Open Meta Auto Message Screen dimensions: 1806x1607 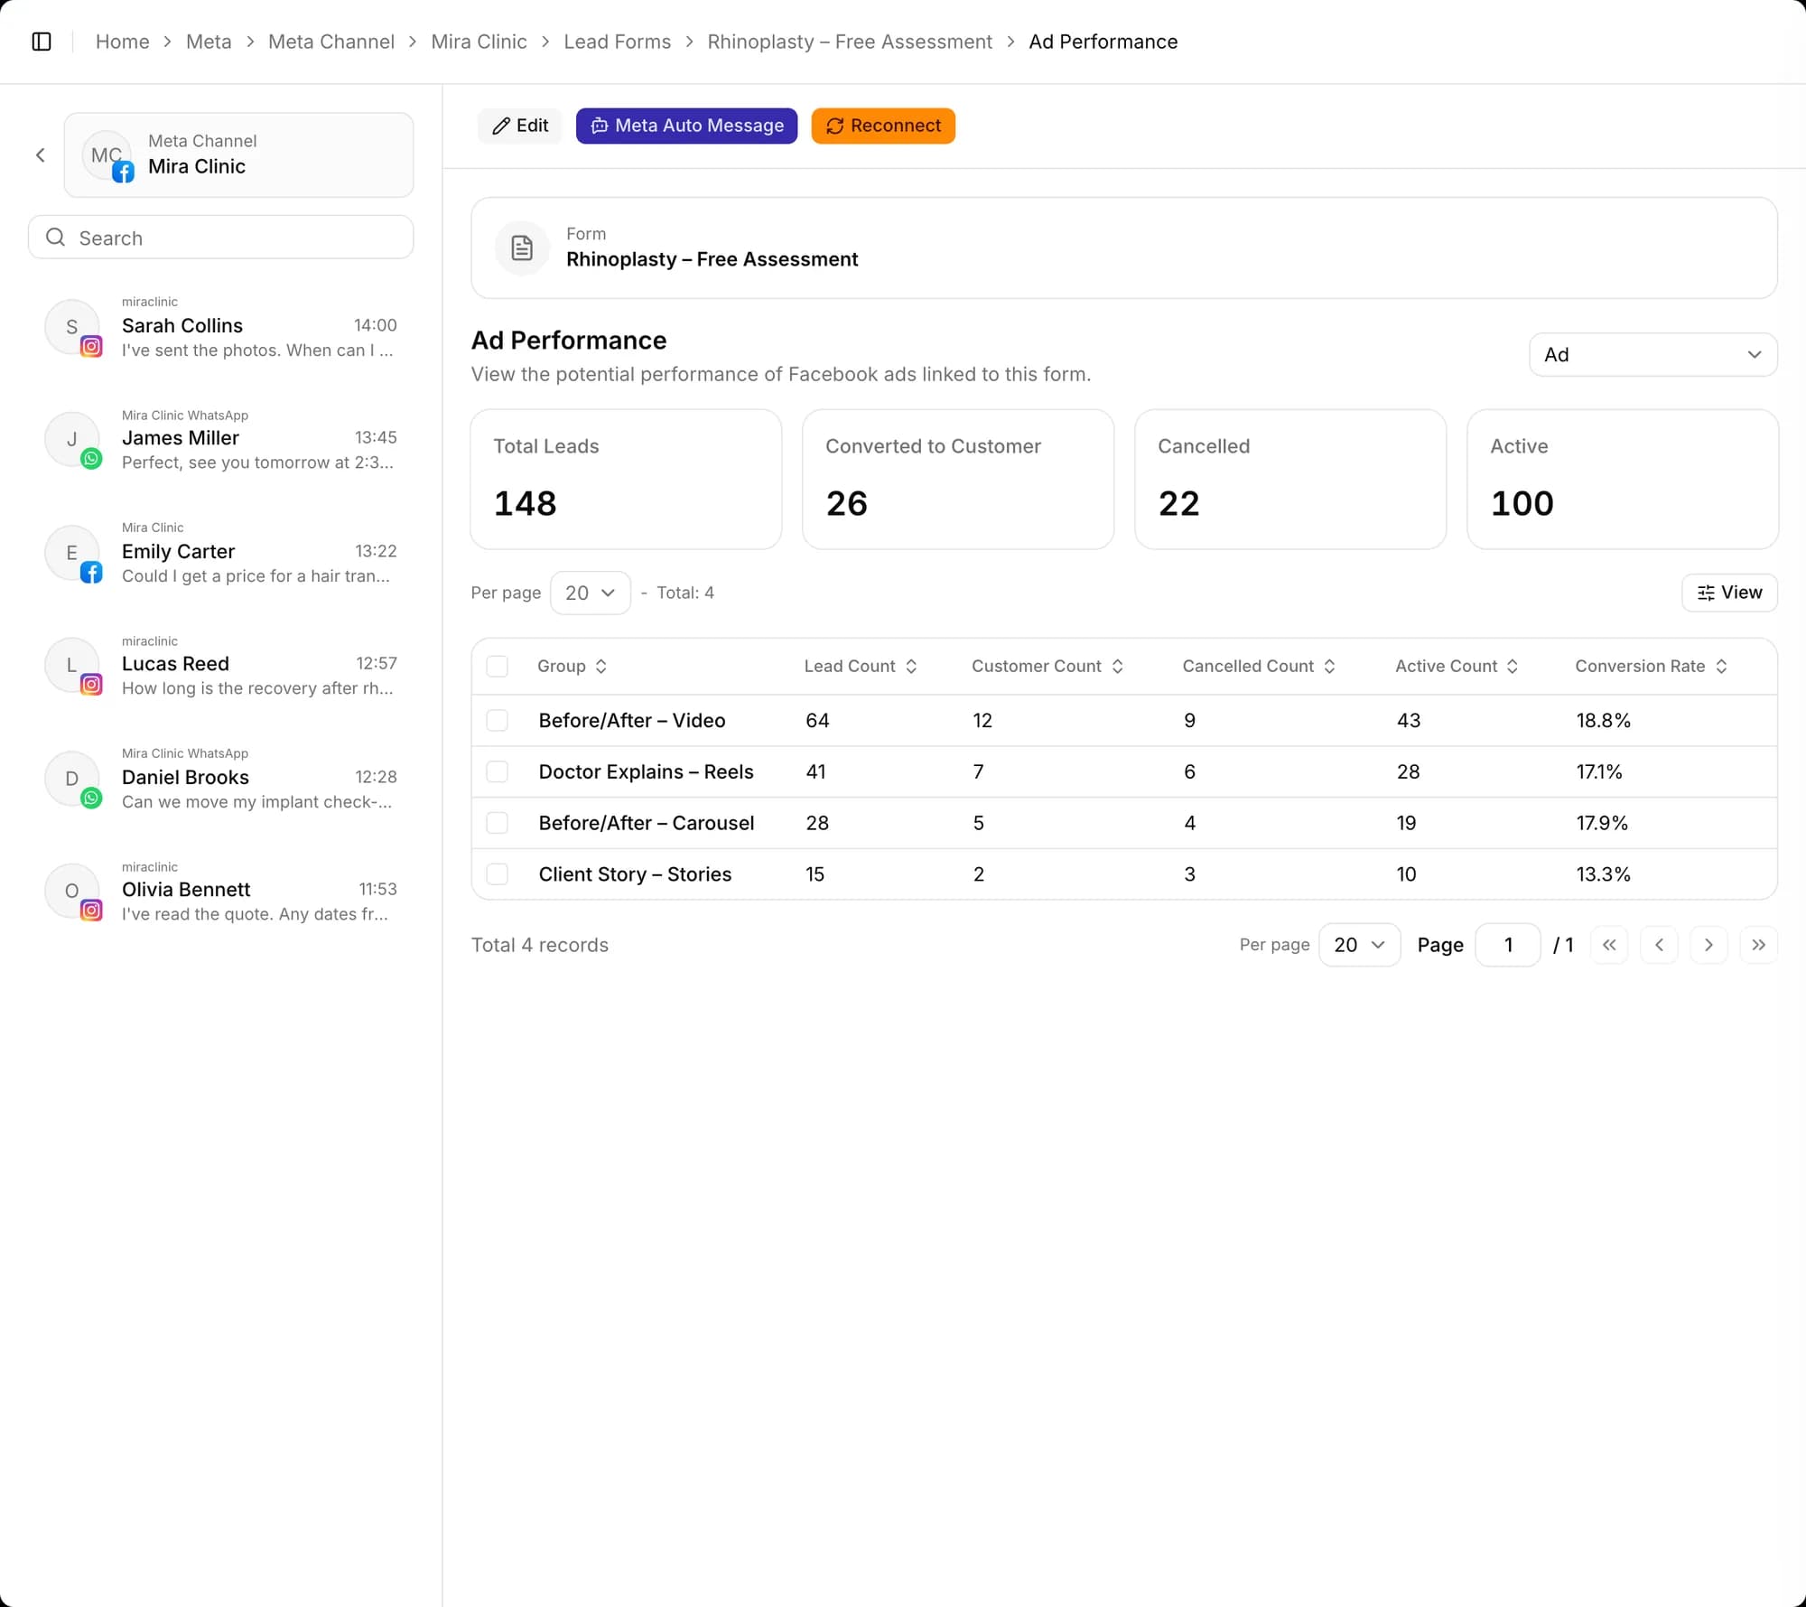click(x=686, y=126)
